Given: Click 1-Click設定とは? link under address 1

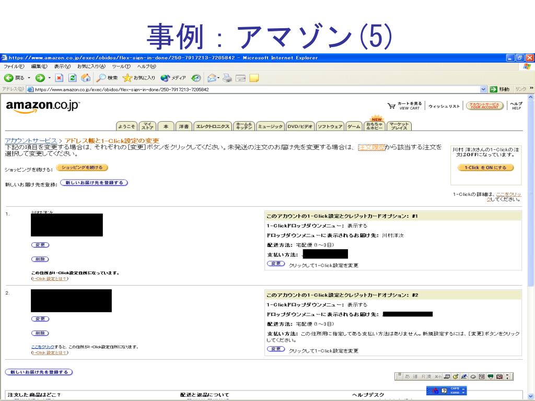Looking at the screenshot, I should (x=50, y=279).
